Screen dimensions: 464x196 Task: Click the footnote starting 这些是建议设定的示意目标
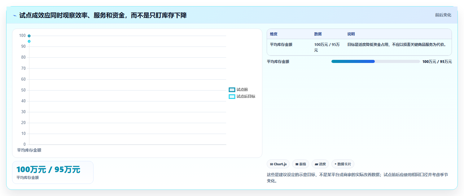pos(357,178)
